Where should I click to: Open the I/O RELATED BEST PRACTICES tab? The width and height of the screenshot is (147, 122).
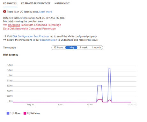point(35,4)
